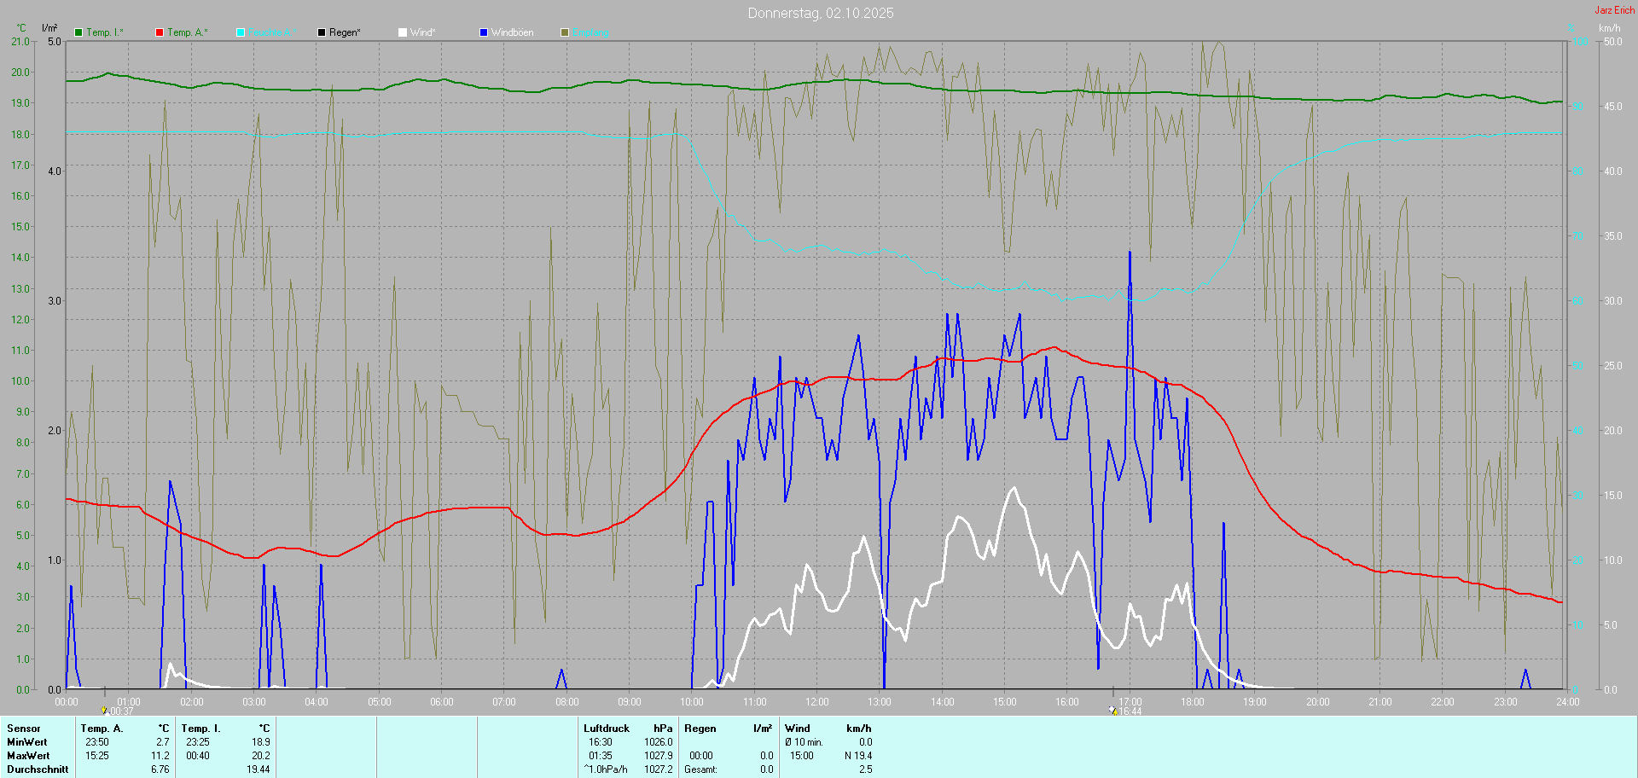This screenshot has height=778, width=1638.
Task: Click the Luftdruck header in statistics table
Action: click(607, 729)
